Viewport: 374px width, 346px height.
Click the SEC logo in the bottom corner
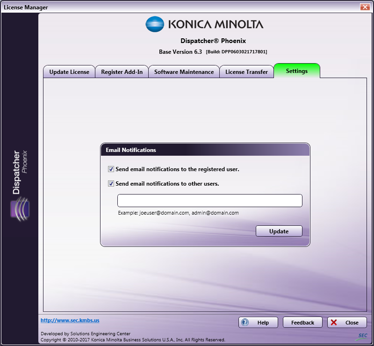click(362, 336)
